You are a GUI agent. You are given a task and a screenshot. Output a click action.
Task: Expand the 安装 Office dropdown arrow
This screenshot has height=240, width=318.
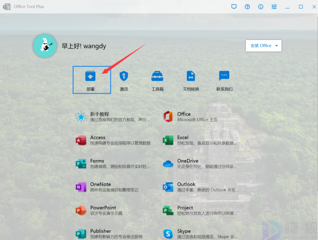coord(276,46)
